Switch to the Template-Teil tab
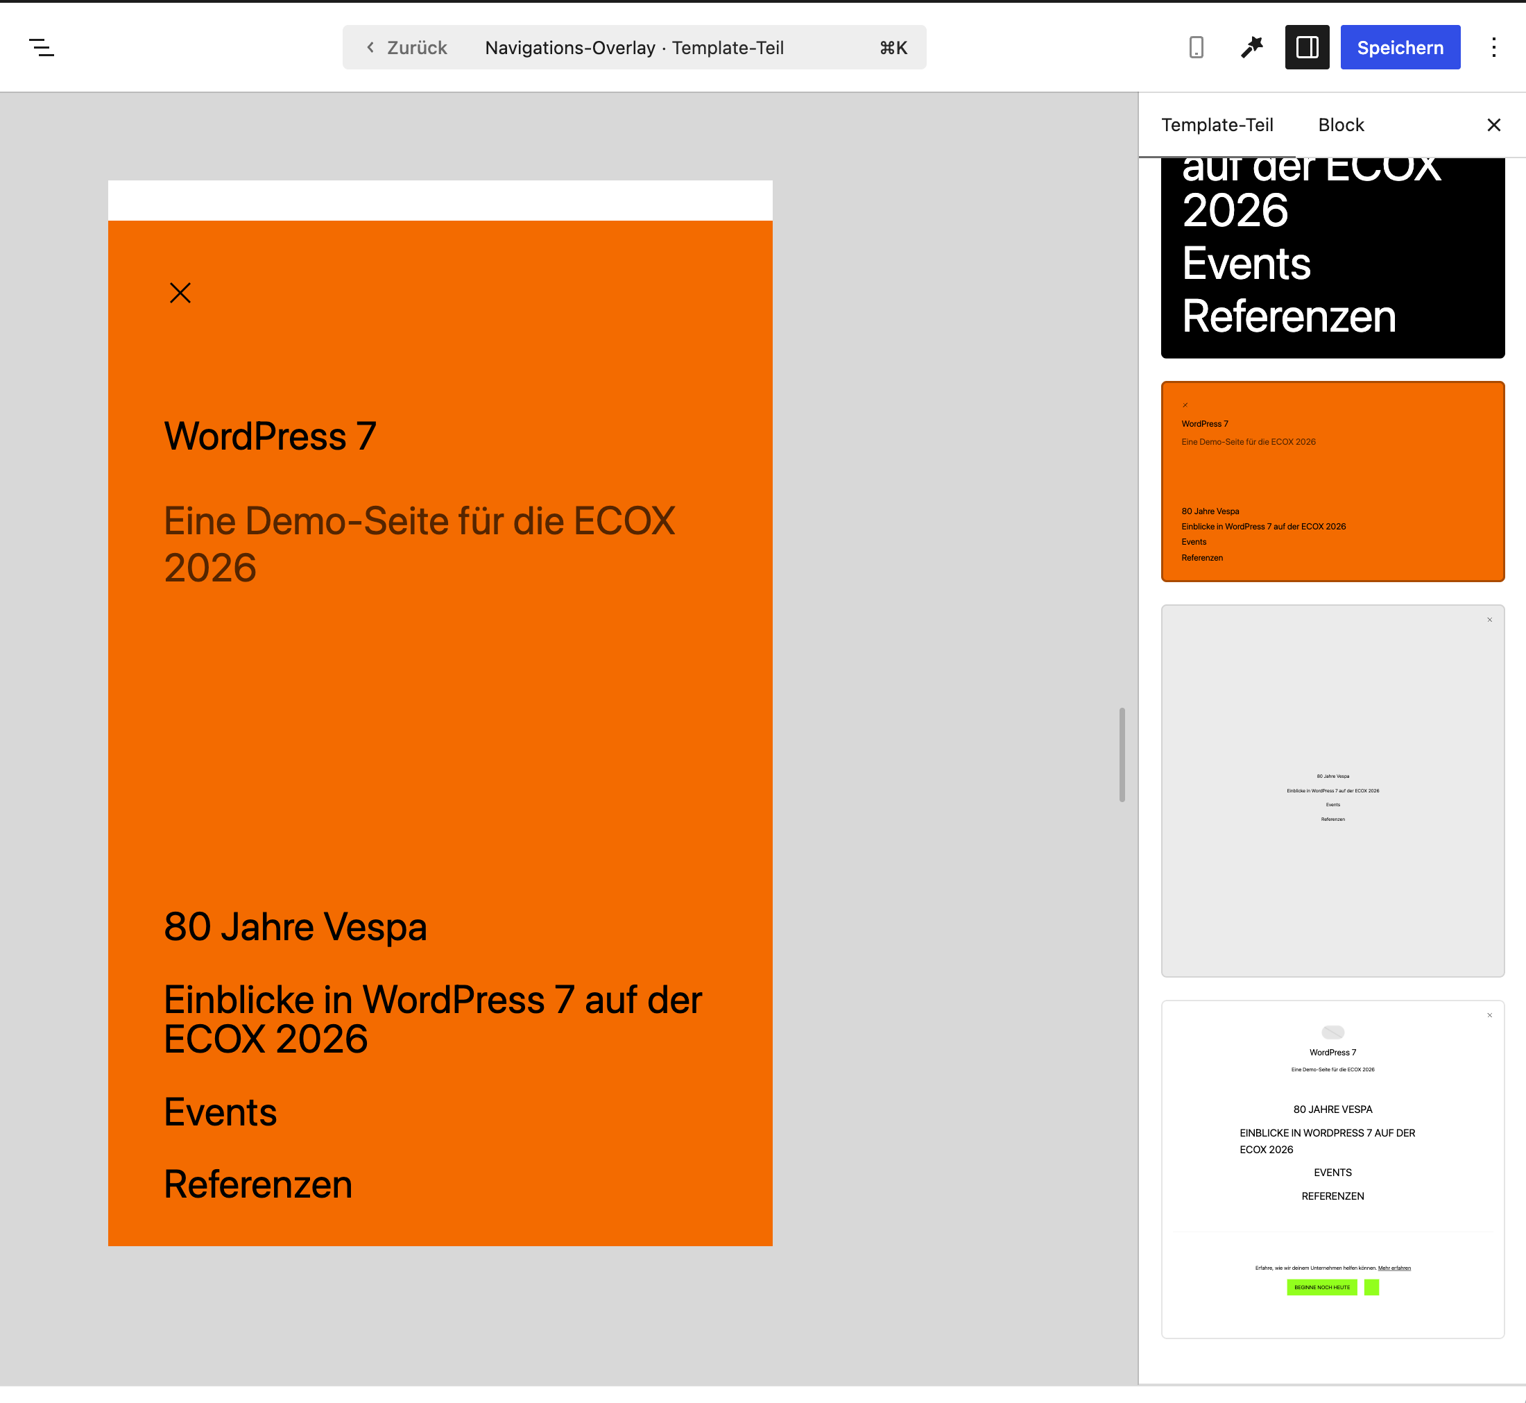The height and width of the screenshot is (1403, 1526). click(x=1217, y=126)
